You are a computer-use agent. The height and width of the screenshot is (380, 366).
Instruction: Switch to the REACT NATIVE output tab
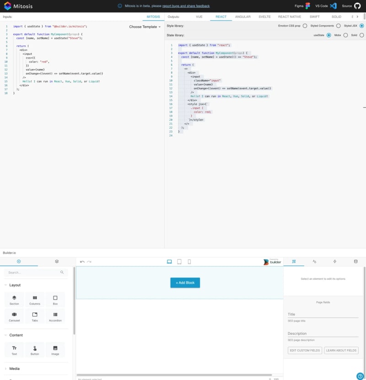tap(290, 17)
